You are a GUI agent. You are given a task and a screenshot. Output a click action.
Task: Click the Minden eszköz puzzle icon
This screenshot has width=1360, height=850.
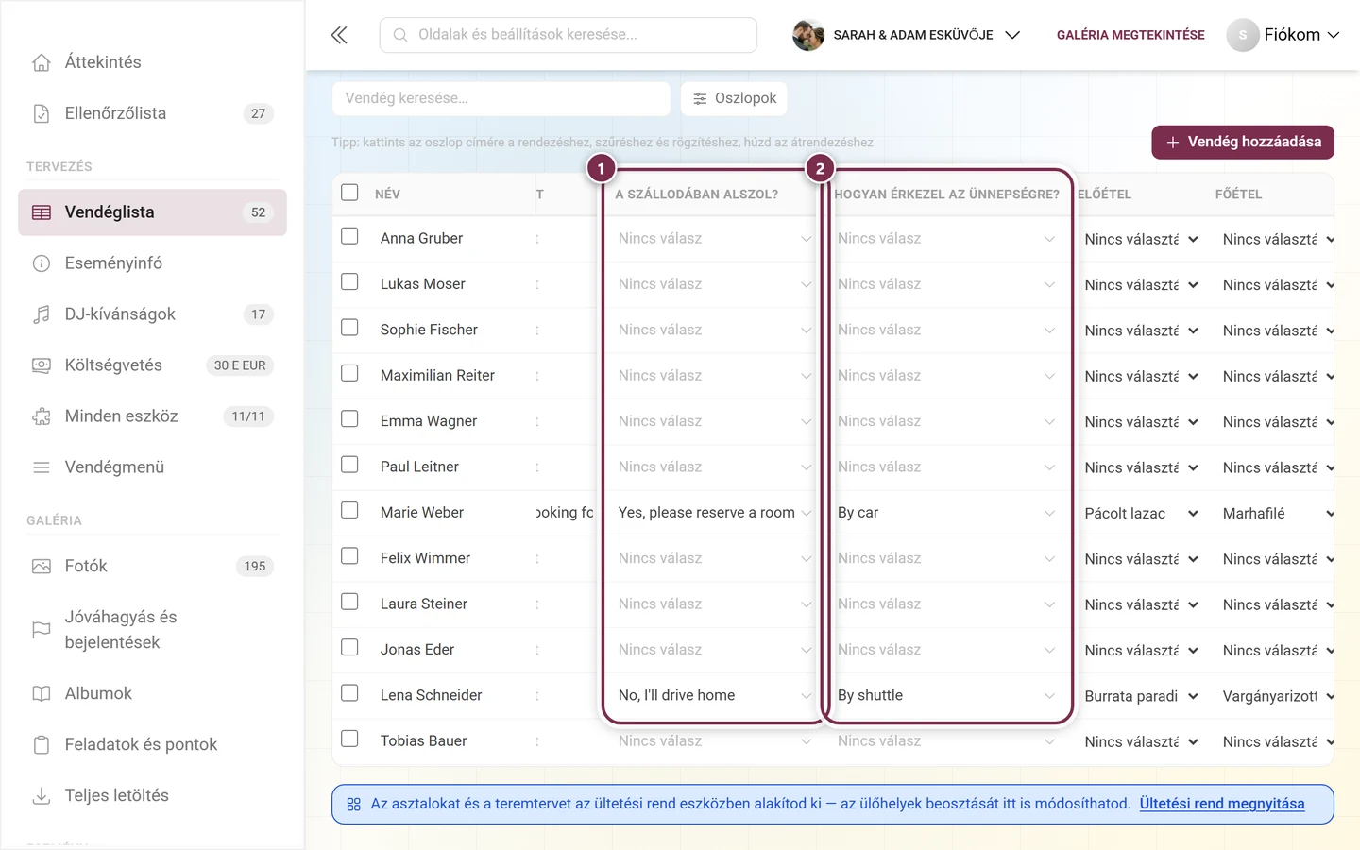tap(42, 416)
